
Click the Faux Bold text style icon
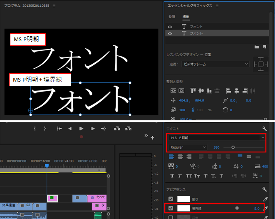pyautogui.click(x=172, y=176)
